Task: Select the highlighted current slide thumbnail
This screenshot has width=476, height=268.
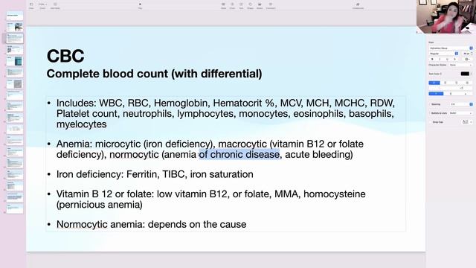Action: pyautogui.click(x=15, y=39)
